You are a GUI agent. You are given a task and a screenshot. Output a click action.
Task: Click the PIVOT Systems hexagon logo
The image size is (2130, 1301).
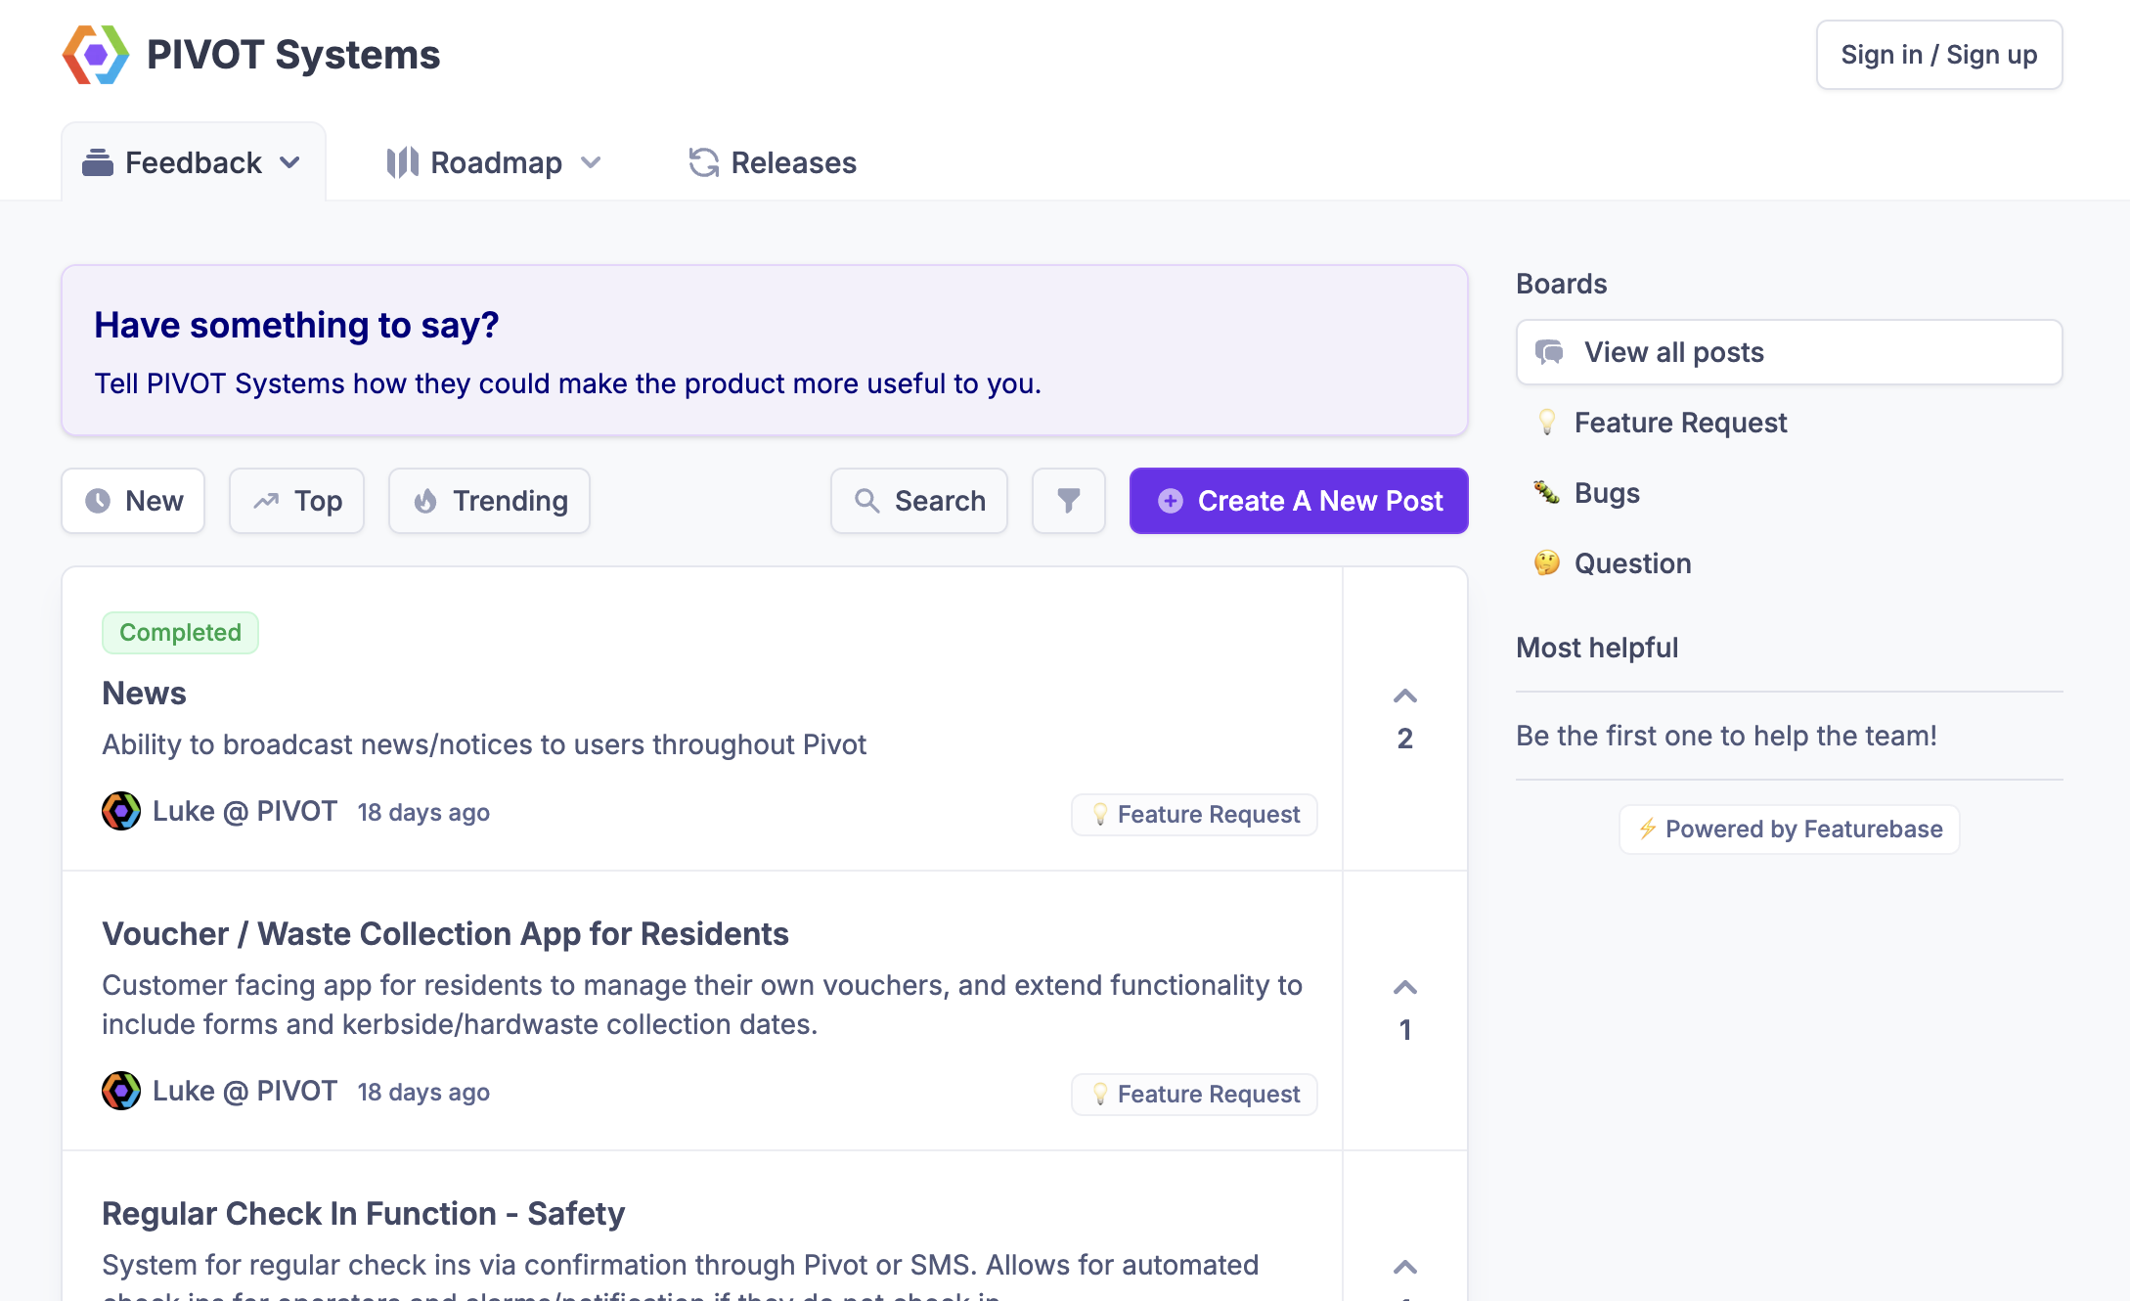(x=96, y=55)
